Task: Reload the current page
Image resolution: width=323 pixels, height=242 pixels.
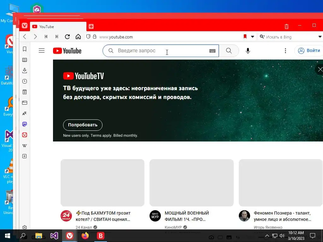Action: 68,37
